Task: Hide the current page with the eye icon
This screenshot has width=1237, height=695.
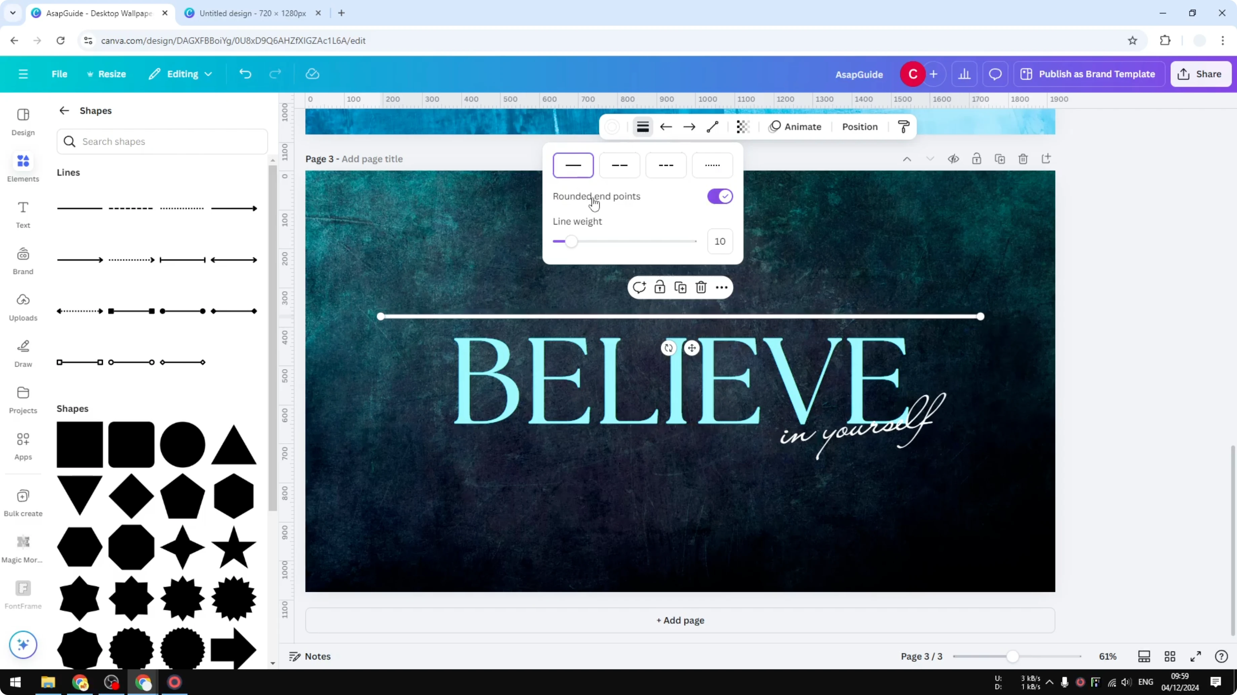Action: click(x=954, y=159)
